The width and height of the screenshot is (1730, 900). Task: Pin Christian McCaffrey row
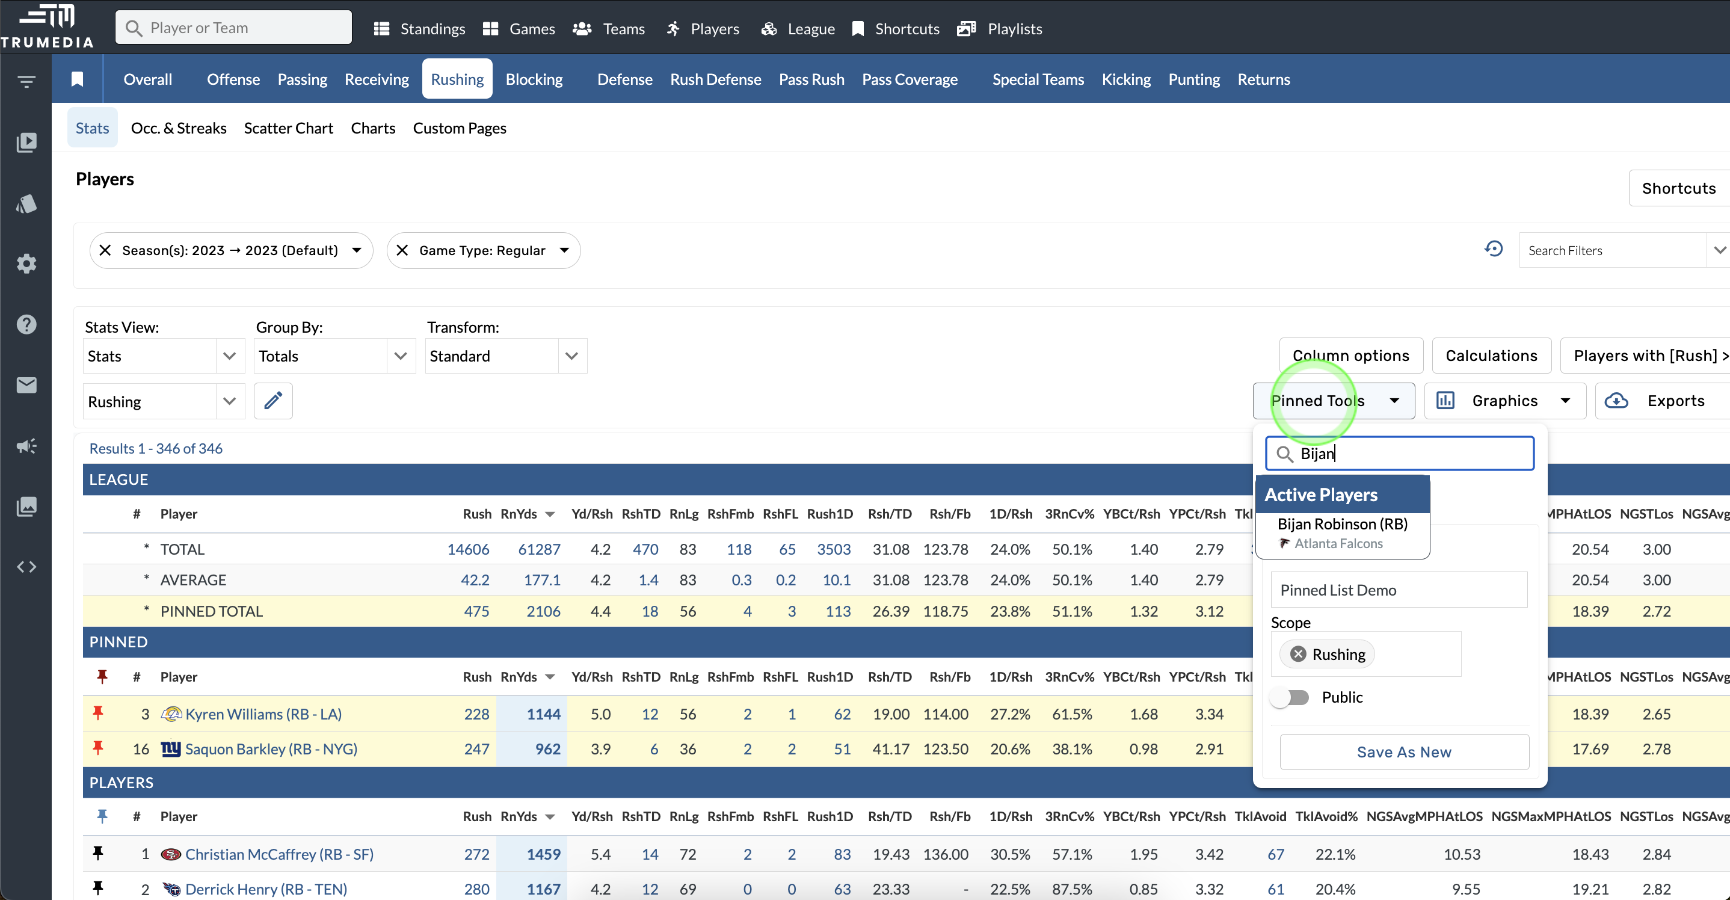click(98, 854)
